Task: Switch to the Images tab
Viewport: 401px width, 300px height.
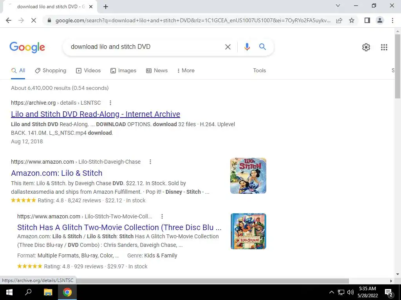Action: pos(123,71)
